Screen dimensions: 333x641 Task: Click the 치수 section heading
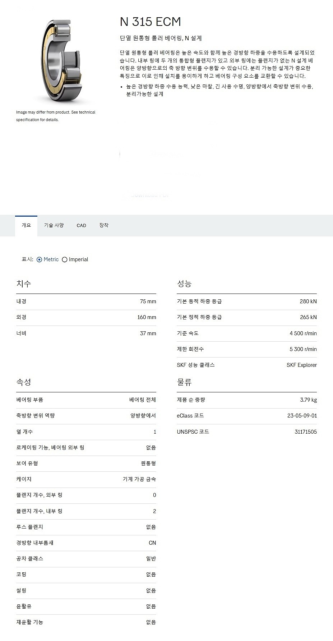pos(24,284)
